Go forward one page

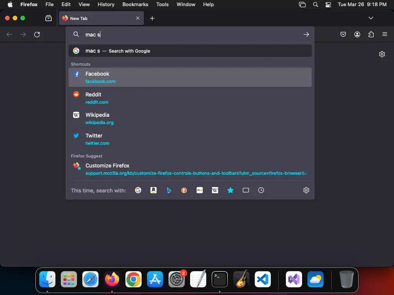(x=23, y=34)
